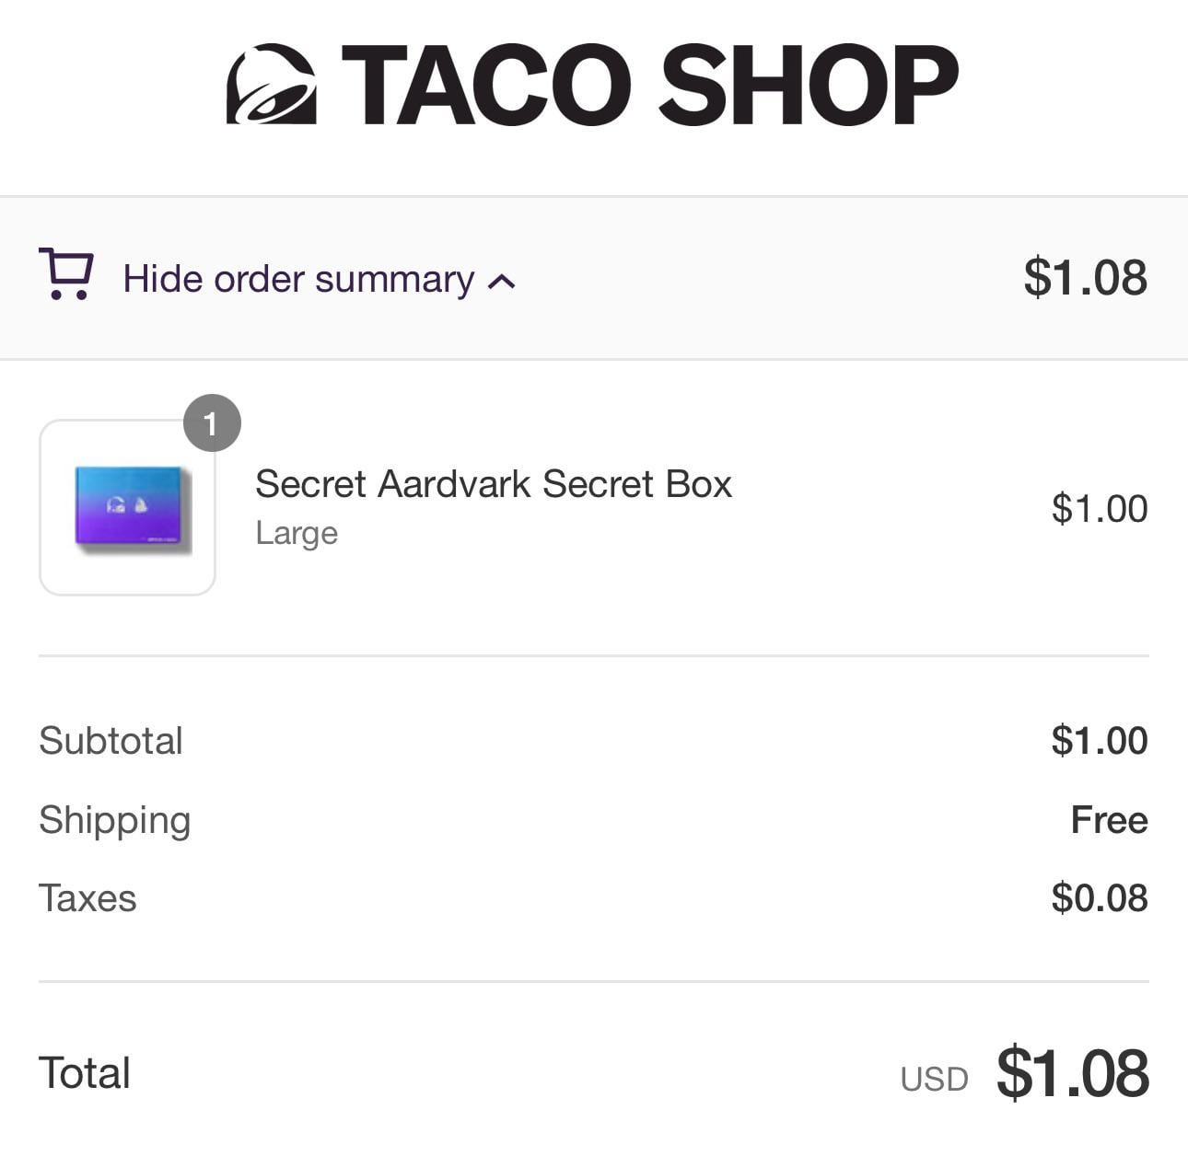
Task: Click the $1.00 subtotal amount
Action: coord(1099,741)
